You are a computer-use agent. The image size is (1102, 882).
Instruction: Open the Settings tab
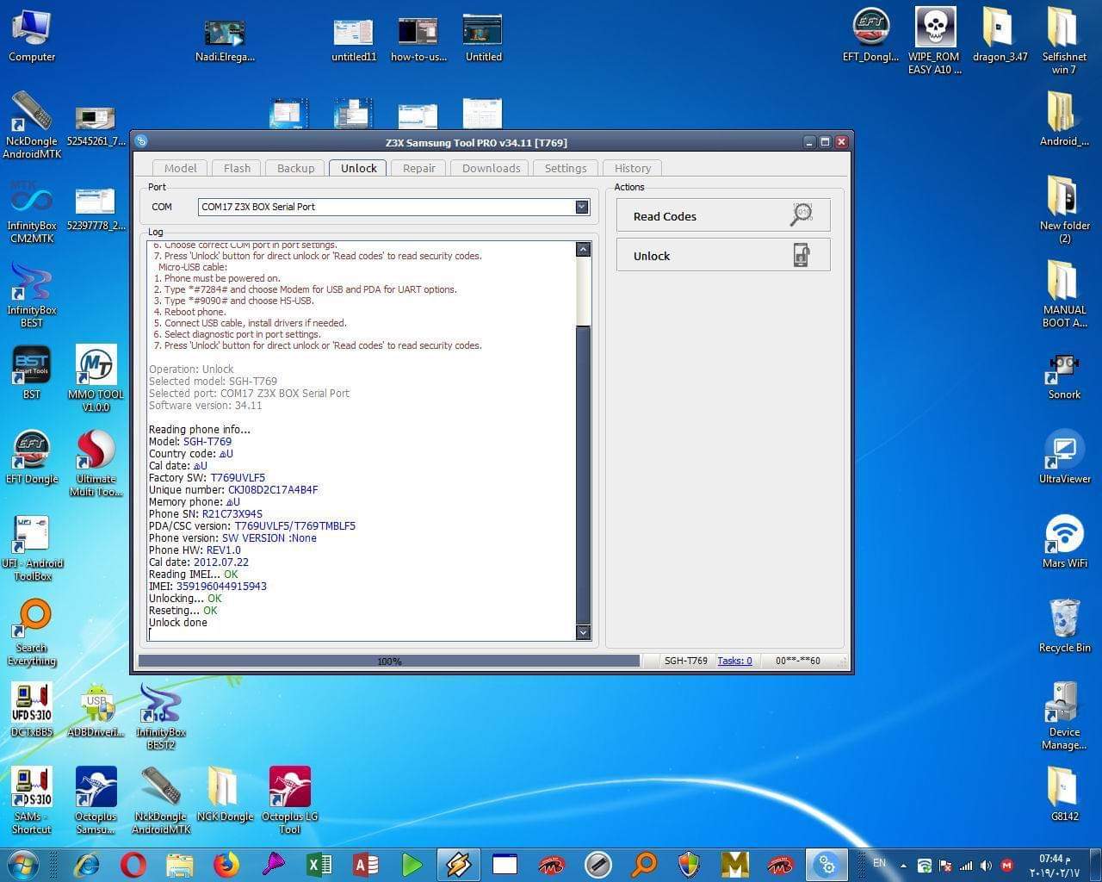(566, 168)
